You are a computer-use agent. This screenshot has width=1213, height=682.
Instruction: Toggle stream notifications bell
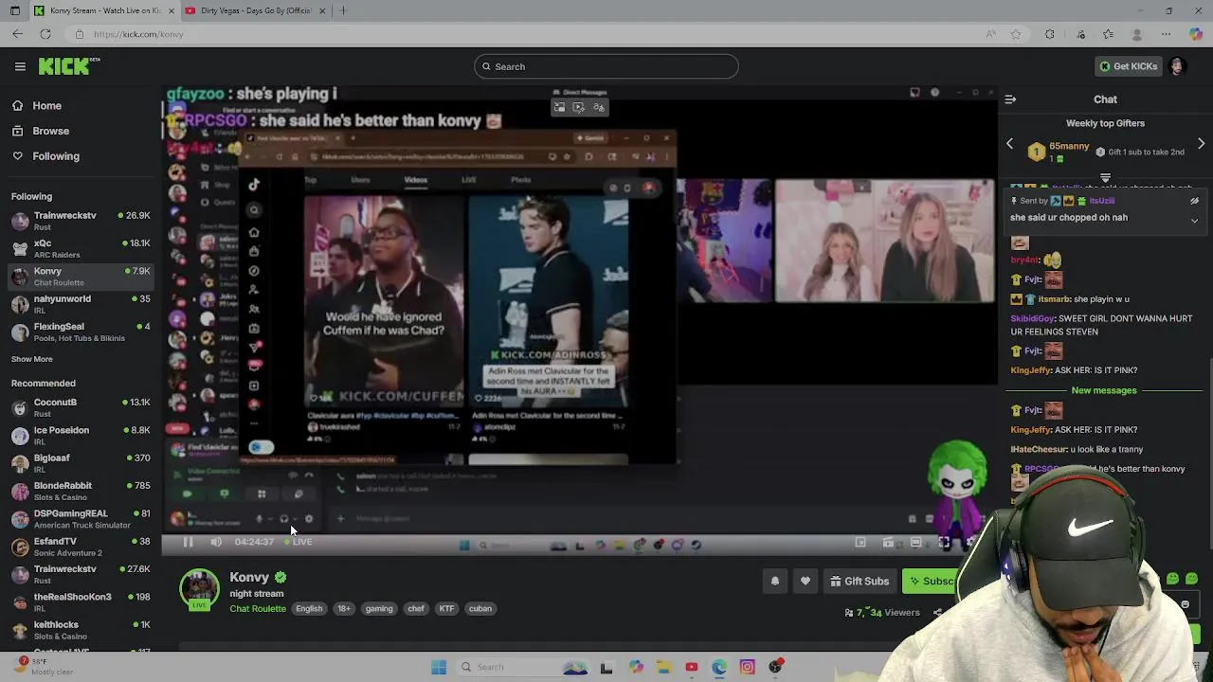pyautogui.click(x=775, y=582)
